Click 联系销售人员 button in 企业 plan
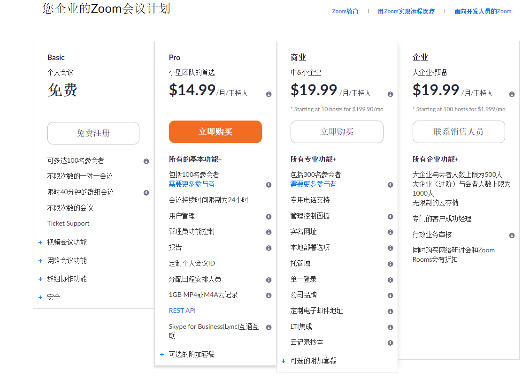This screenshot has width=522, height=379. [x=459, y=132]
